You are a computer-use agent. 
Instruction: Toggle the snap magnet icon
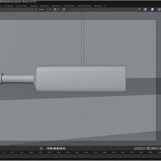pyautogui.click(x=55, y=9)
